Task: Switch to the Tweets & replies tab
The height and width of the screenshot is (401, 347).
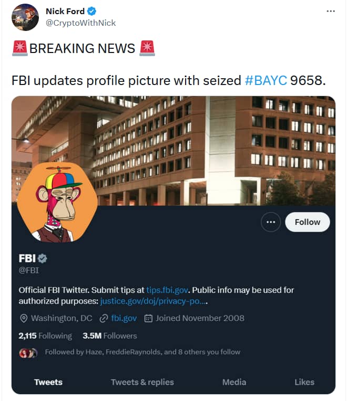Action: click(142, 382)
